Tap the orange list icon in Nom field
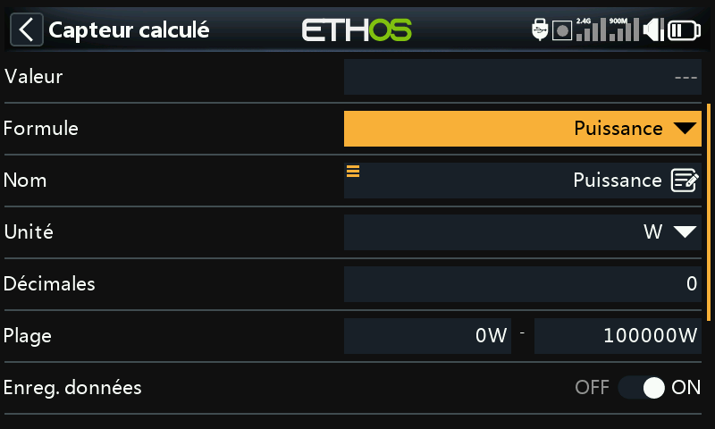The height and width of the screenshot is (429, 715). 353,171
